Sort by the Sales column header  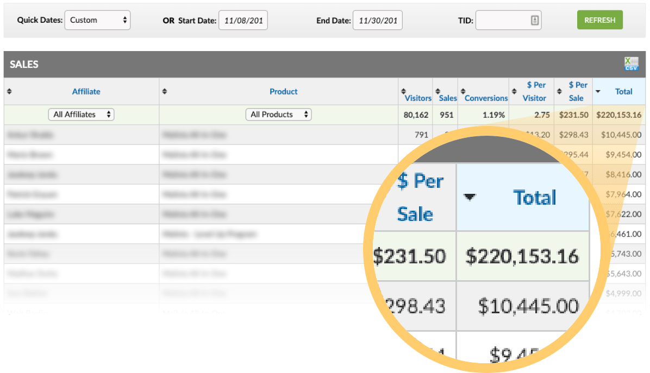click(x=448, y=98)
